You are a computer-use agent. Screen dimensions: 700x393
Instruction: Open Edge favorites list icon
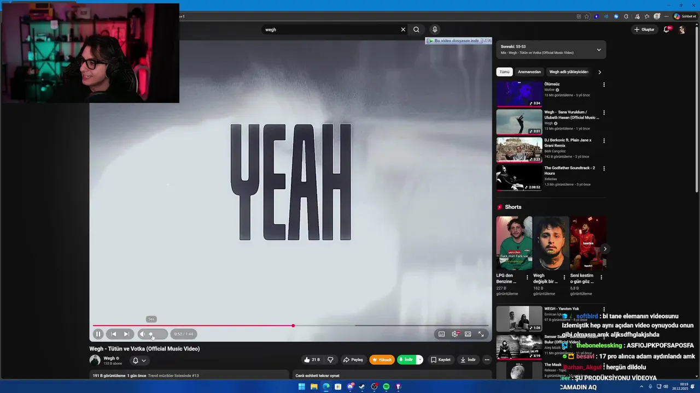pos(646,16)
